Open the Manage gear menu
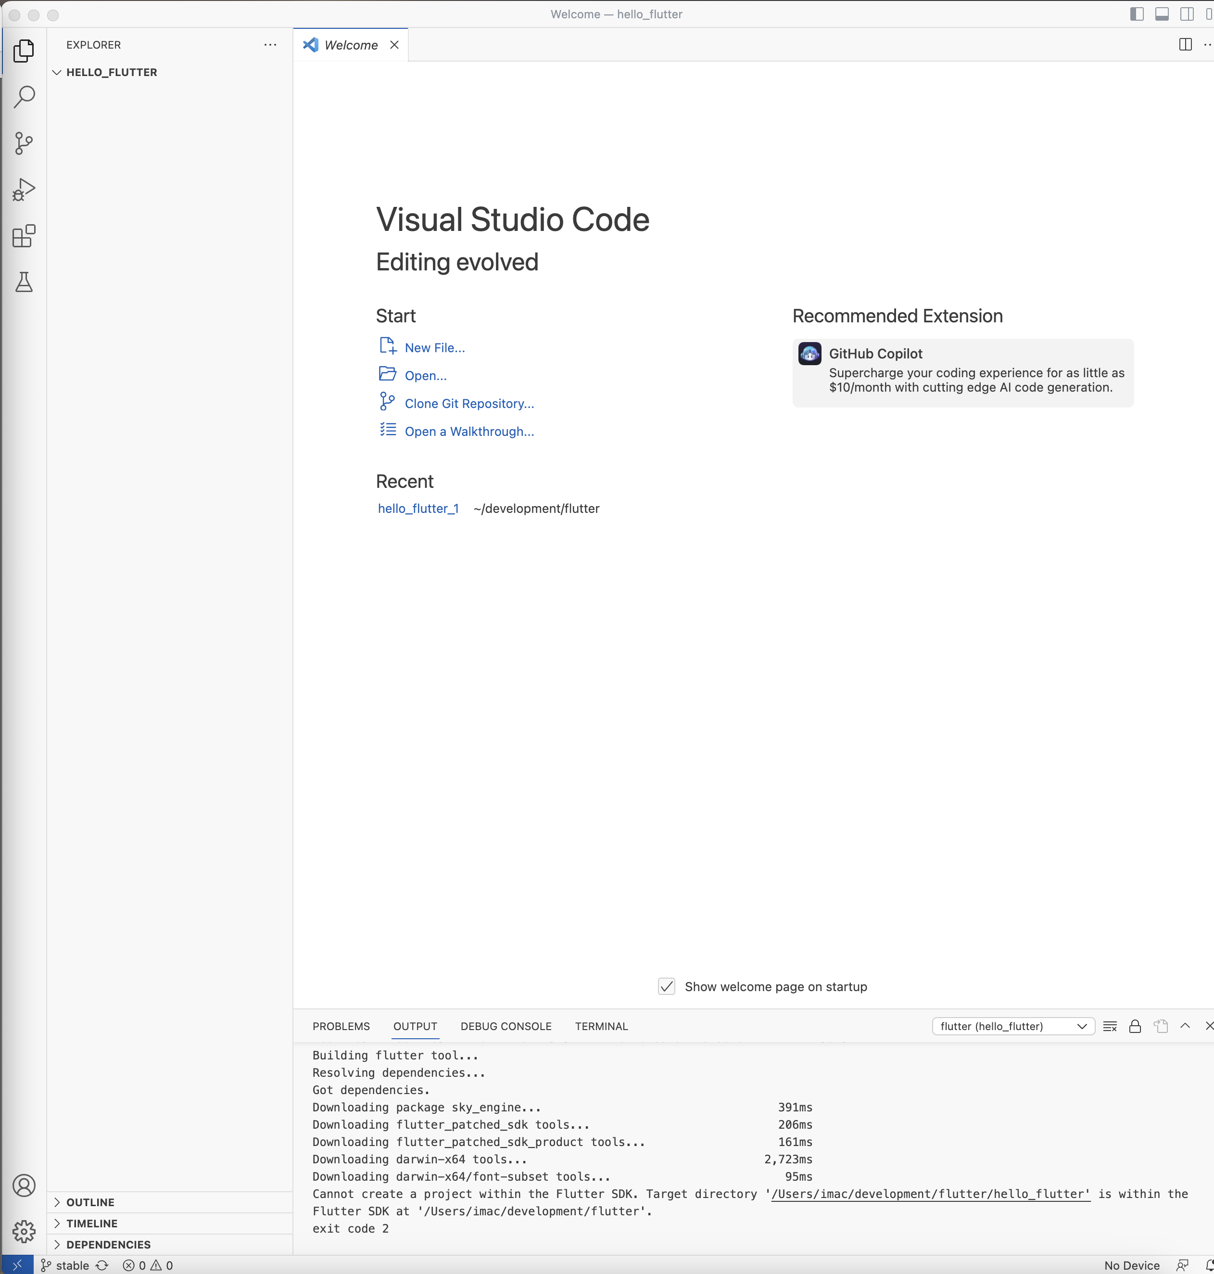The width and height of the screenshot is (1214, 1274). (x=24, y=1231)
